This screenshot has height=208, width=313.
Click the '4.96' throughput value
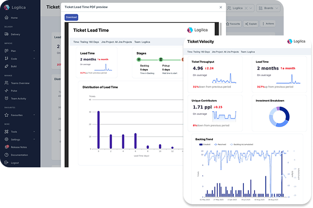(198, 68)
